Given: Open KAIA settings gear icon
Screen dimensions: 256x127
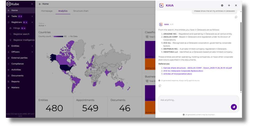Looking at the screenshot, I should click(x=222, y=5).
